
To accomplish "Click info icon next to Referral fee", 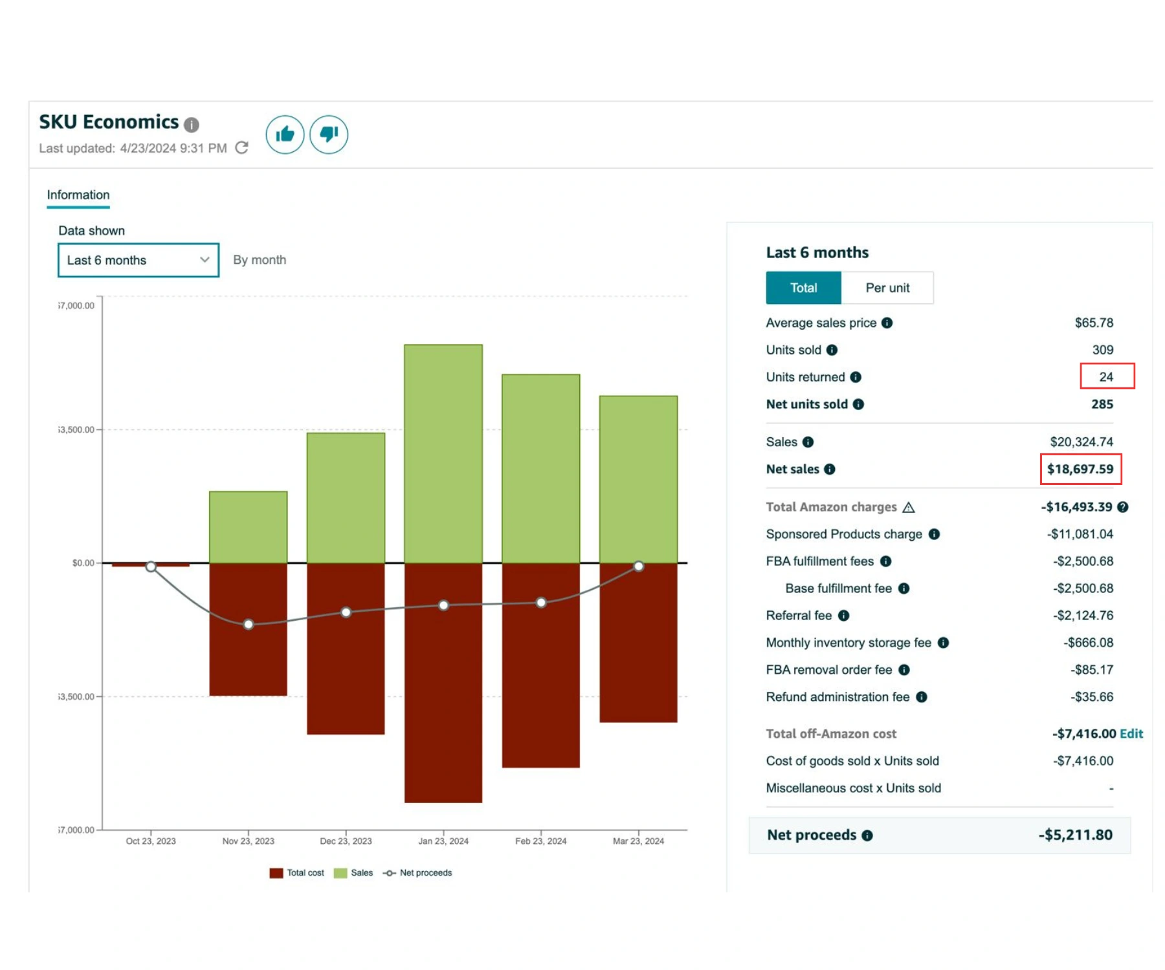I will click(844, 616).
